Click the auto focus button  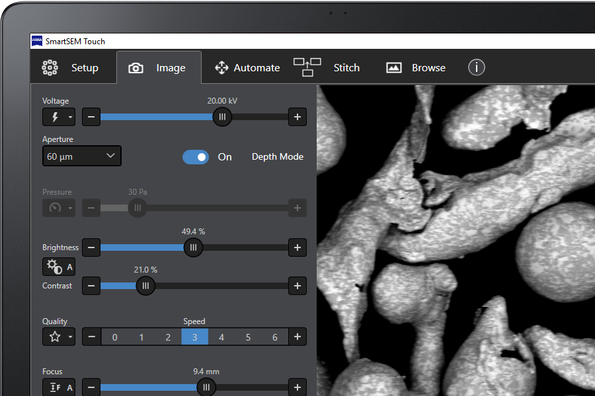(x=59, y=387)
